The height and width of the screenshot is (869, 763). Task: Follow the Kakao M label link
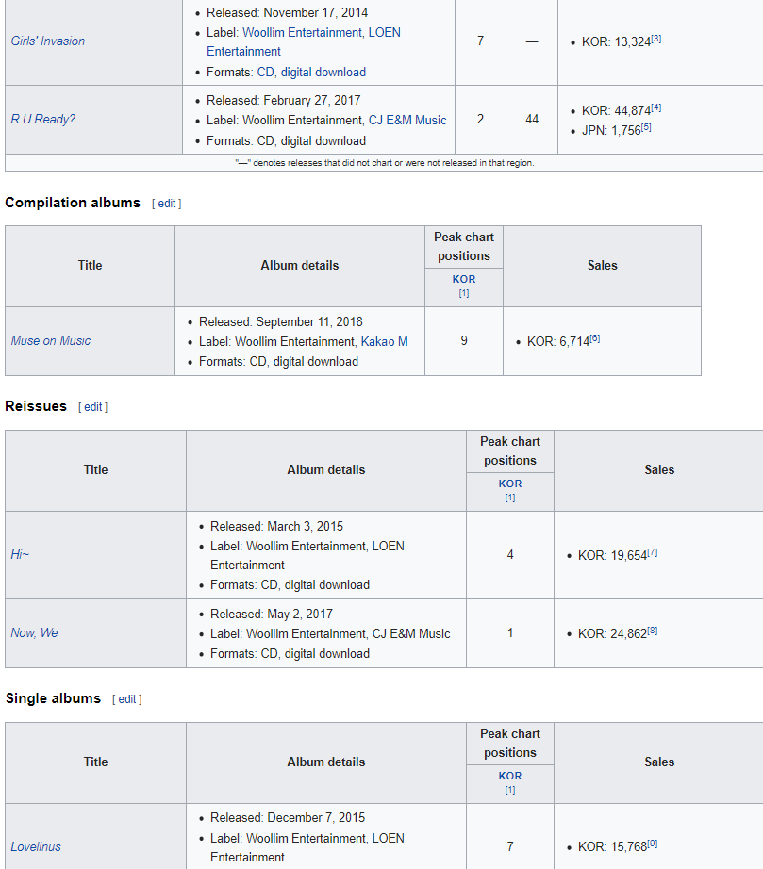(x=384, y=341)
